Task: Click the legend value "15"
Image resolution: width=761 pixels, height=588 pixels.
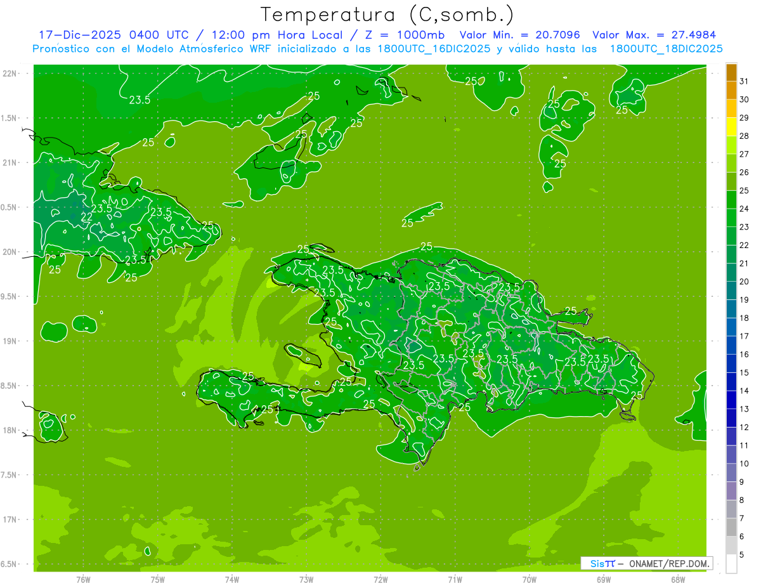Action: tap(745, 373)
